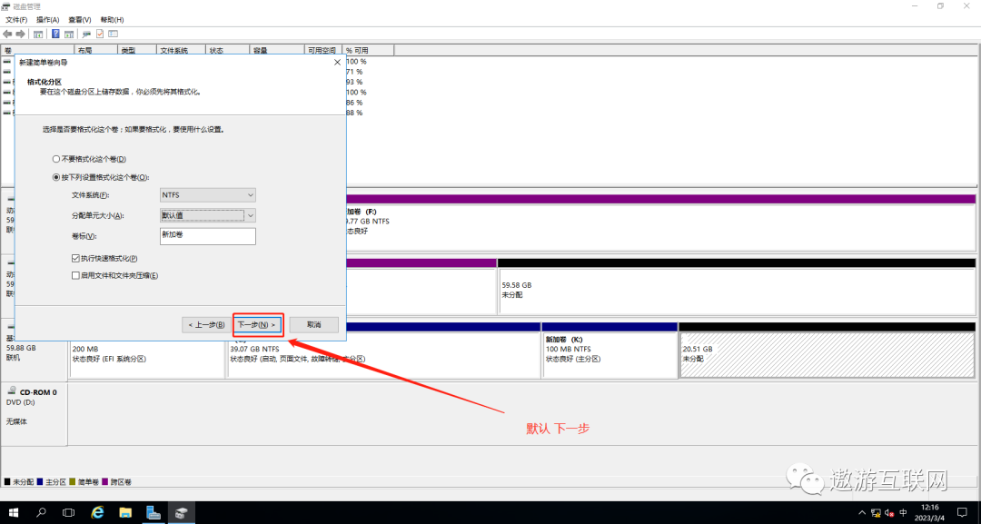Sort by the % 可用 column header
This screenshot has width=981, height=524.
click(369, 50)
